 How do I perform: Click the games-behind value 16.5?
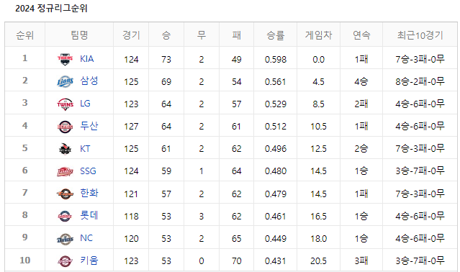coord(318,217)
